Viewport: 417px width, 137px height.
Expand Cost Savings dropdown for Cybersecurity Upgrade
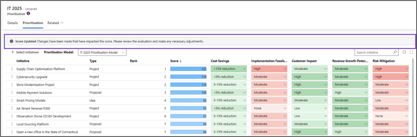click(x=244, y=77)
